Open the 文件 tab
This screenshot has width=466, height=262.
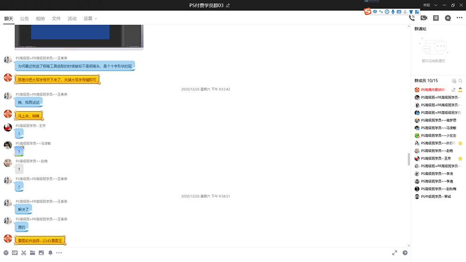pyautogui.click(x=56, y=19)
